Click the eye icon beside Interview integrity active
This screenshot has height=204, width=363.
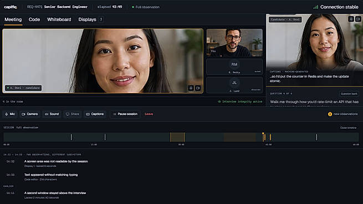click(x=219, y=101)
